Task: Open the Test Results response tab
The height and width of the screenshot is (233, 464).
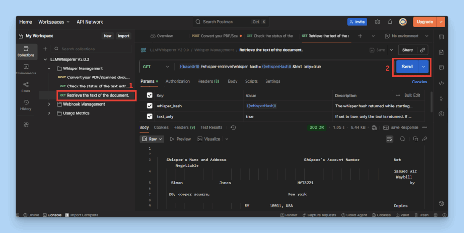Action: 211,128
